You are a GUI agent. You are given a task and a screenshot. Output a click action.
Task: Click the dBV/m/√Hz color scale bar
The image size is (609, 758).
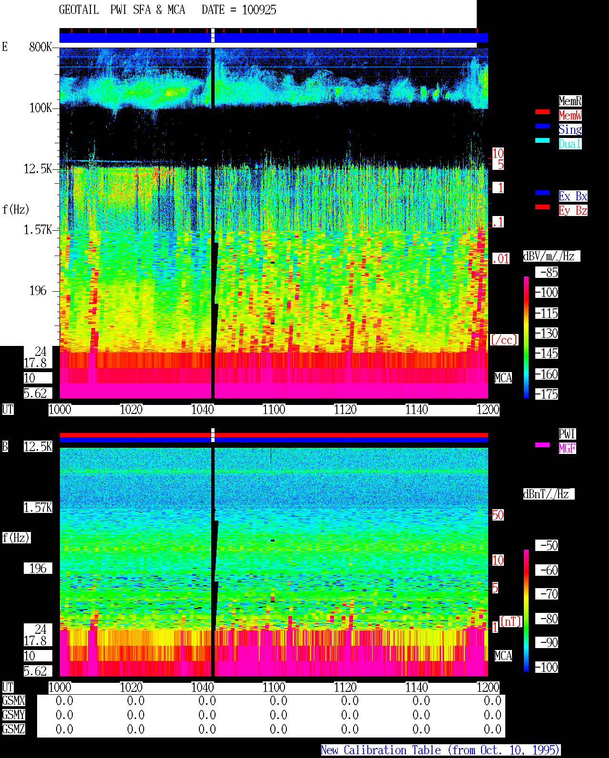coord(526,337)
